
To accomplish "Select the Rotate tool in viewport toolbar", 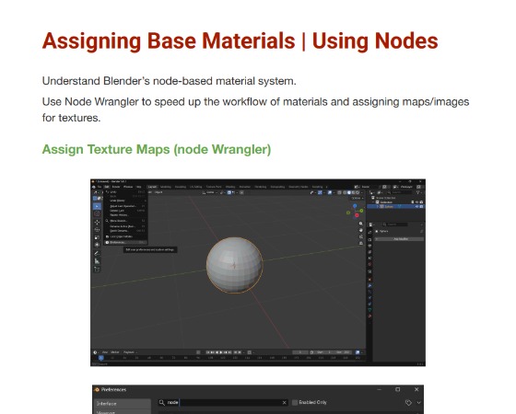I will coord(97,230).
